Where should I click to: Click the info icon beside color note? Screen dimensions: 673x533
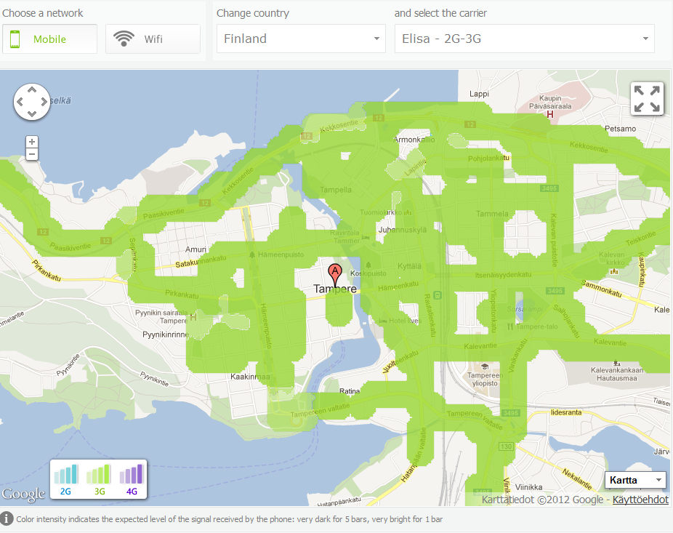coord(7,519)
